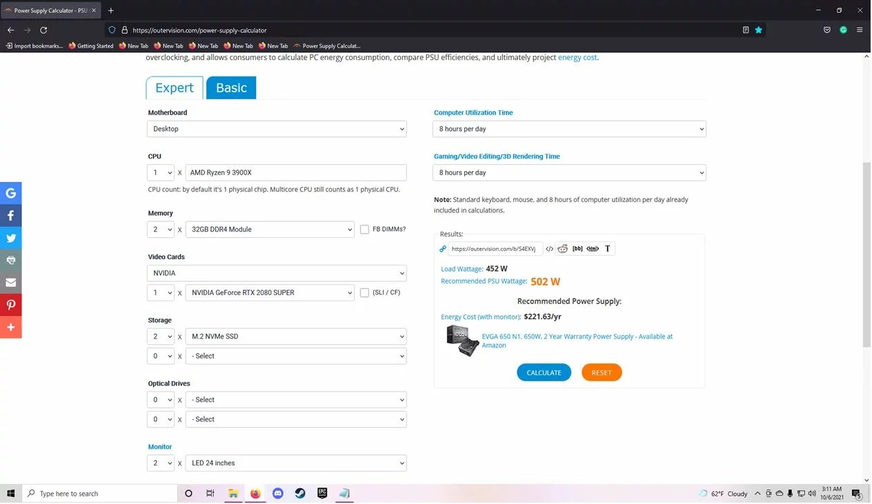Image resolution: width=872 pixels, height=504 pixels.
Task: Change the CPU count dropdown
Action: coord(161,173)
